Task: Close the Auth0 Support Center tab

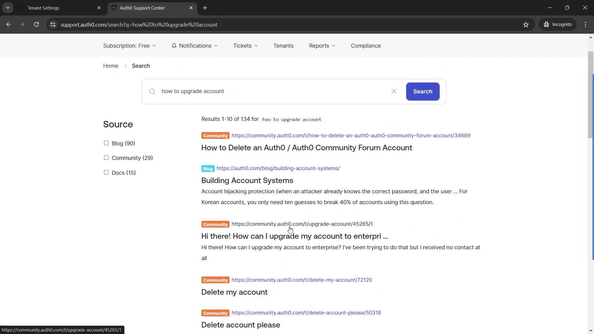Action: (x=191, y=8)
